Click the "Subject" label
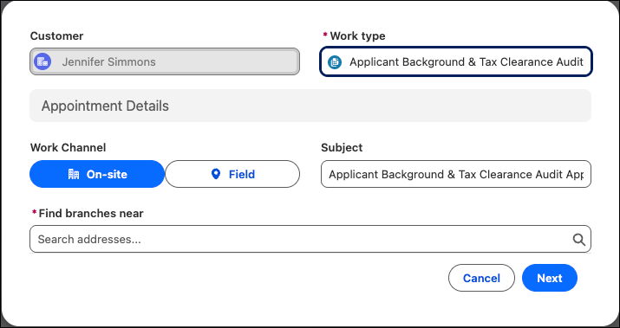The width and height of the screenshot is (620, 328). [x=342, y=148]
